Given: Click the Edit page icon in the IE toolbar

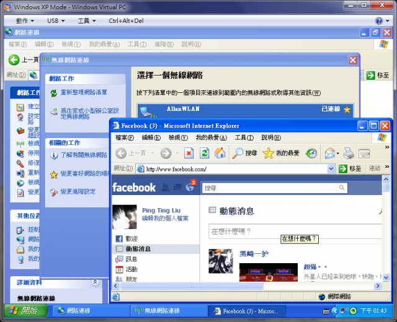Looking at the screenshot, I should [364, 153].
